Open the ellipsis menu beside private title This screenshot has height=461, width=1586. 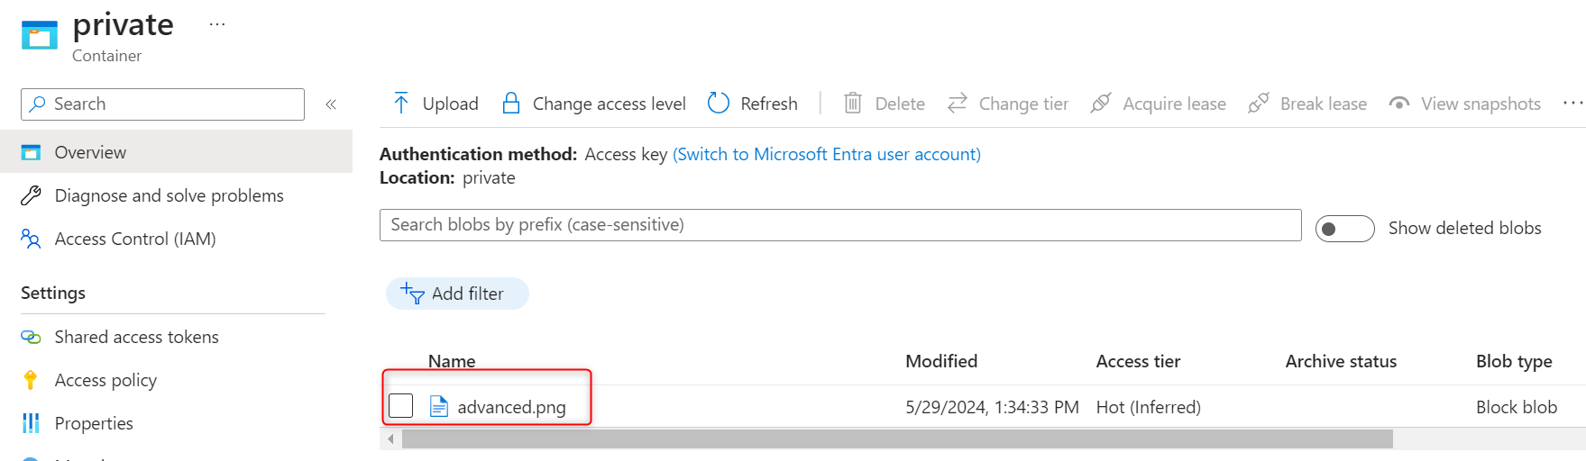(217, 24)
